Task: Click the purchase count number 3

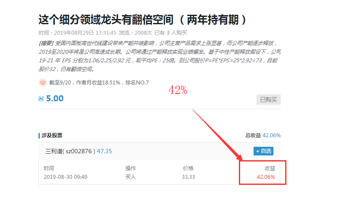Action: point(168,32)
